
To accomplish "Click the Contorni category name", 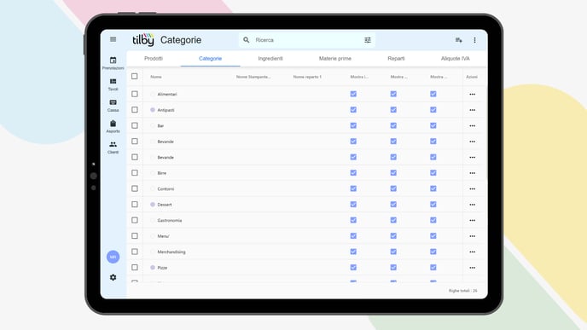I will [166, 189].
